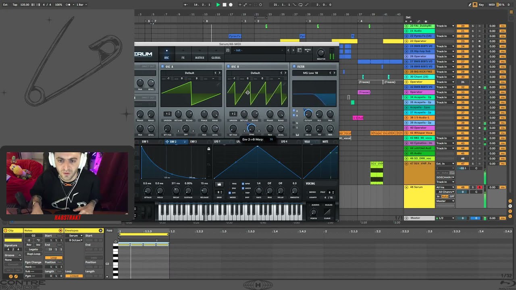The width and height of the screenshot is (516, 290).
Task: Open the Serum preset browser icon
Action: coord(300,50)
